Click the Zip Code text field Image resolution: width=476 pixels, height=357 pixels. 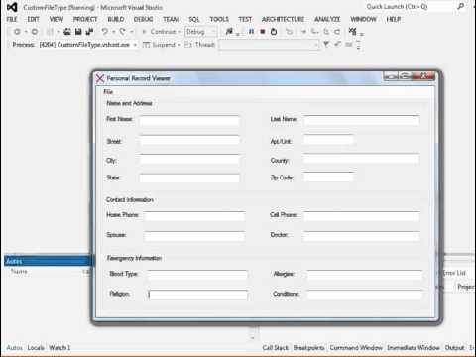(328, 177)
